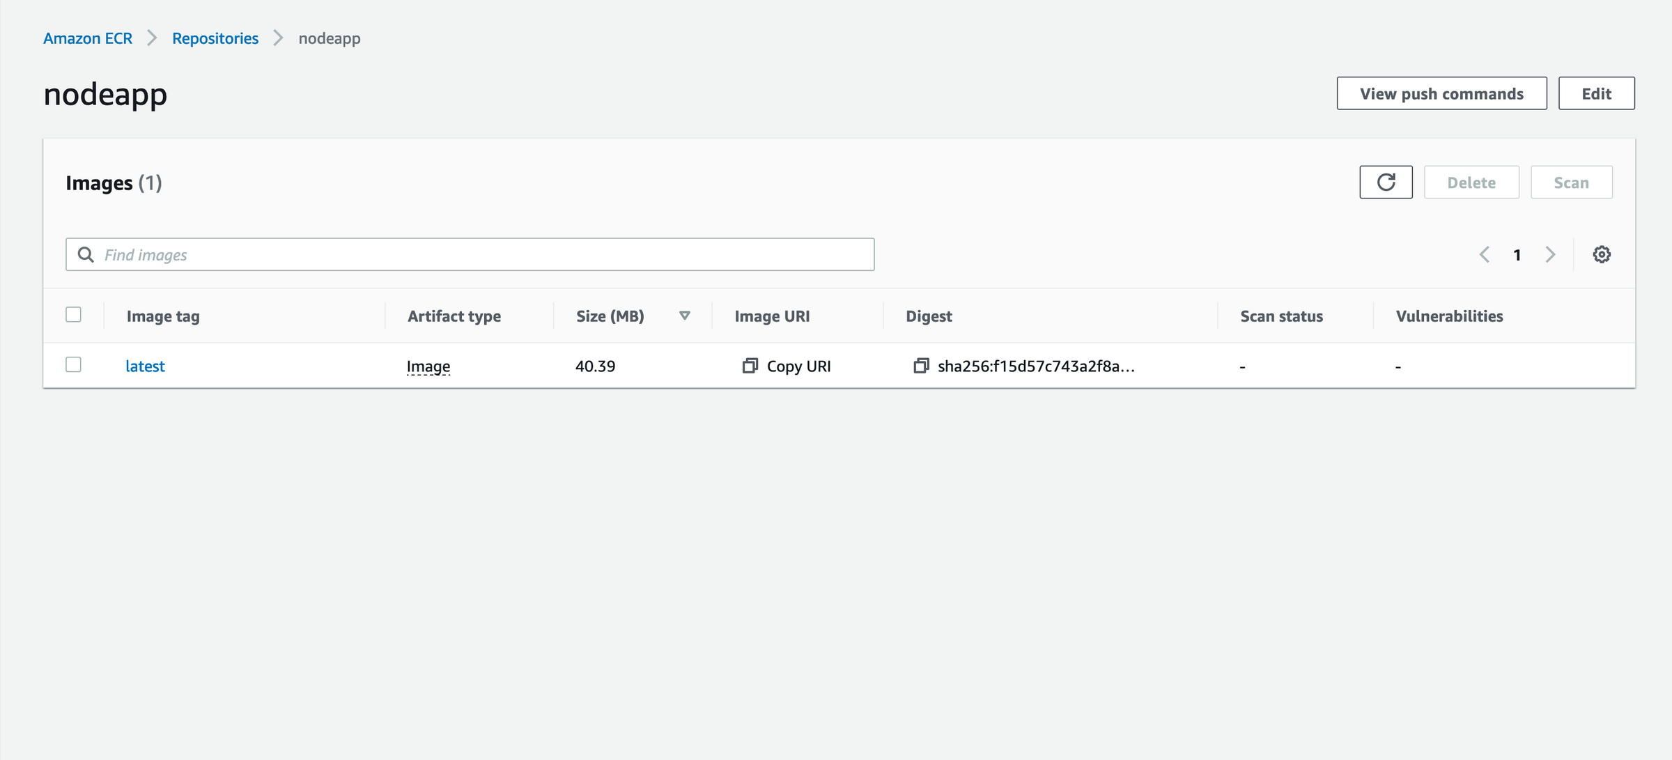The height and width of the screenshot is (760, 1672).
Task: Refresh the images list
Action: click(x=1385, y=182)
